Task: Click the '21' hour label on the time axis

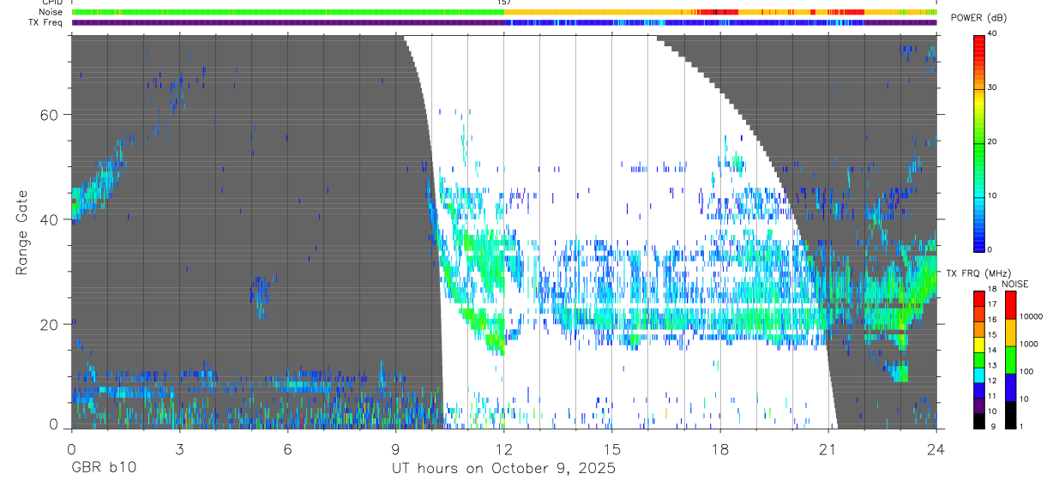Action: click(828, 448)
